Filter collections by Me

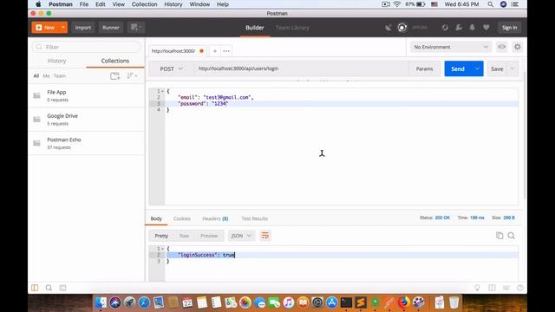click(x=46, y=75)
